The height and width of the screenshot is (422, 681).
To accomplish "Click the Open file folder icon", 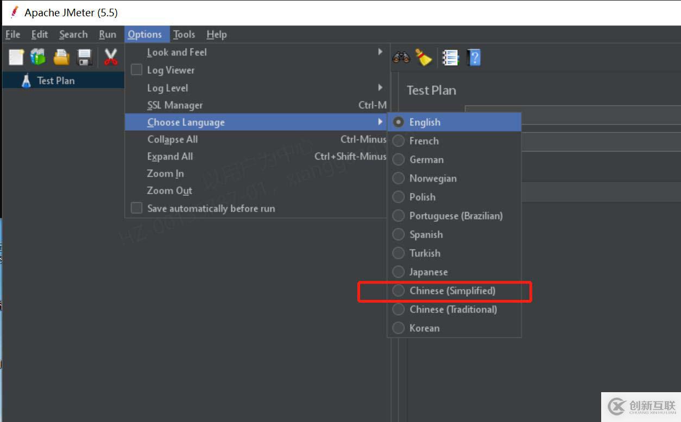I will click(x=61, y=57).
